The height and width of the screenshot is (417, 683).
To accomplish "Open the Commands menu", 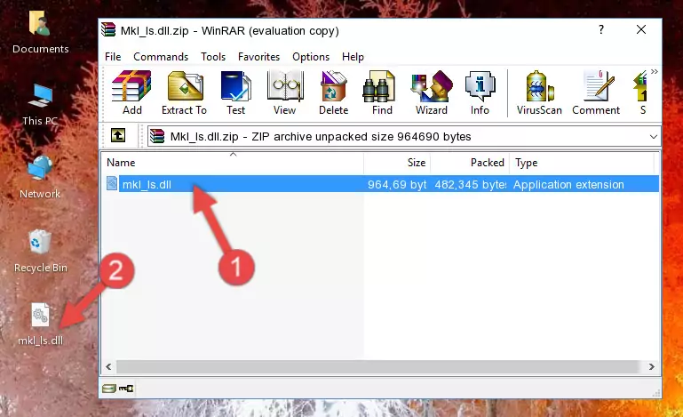I will coord(161,57).
